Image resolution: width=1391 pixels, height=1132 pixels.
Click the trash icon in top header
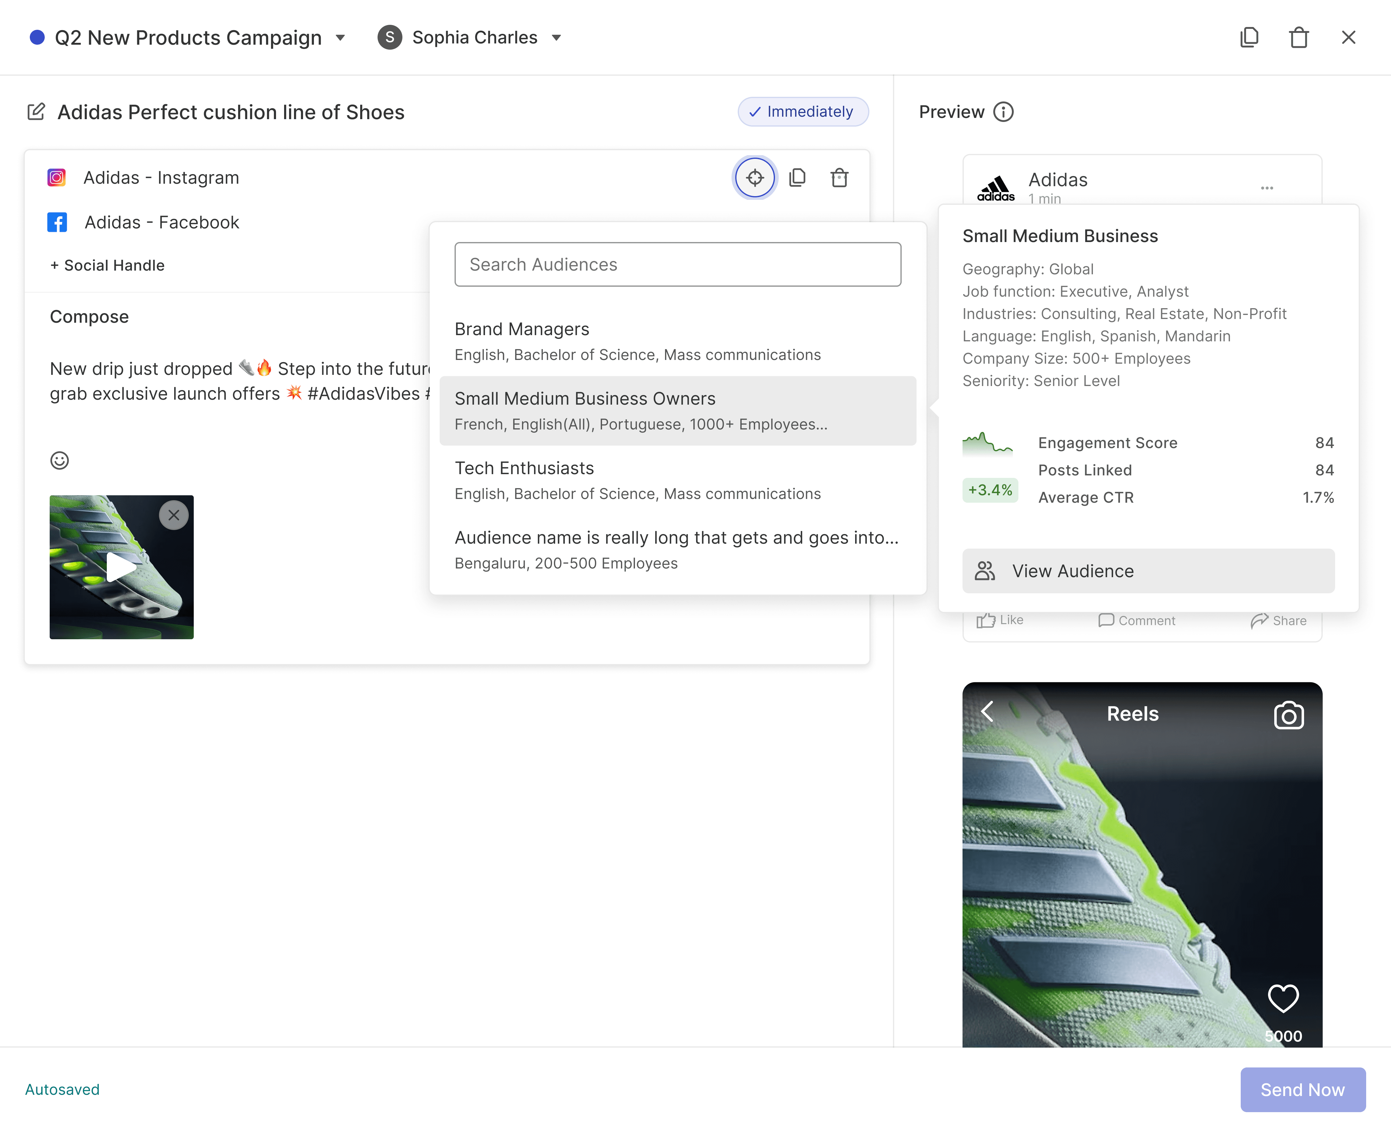[1298, 37]
